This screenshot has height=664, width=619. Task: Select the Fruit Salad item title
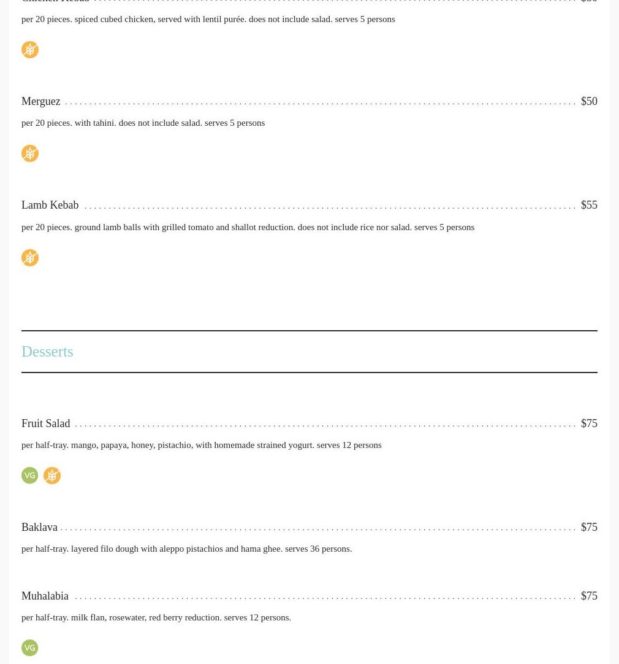point(46,423)
